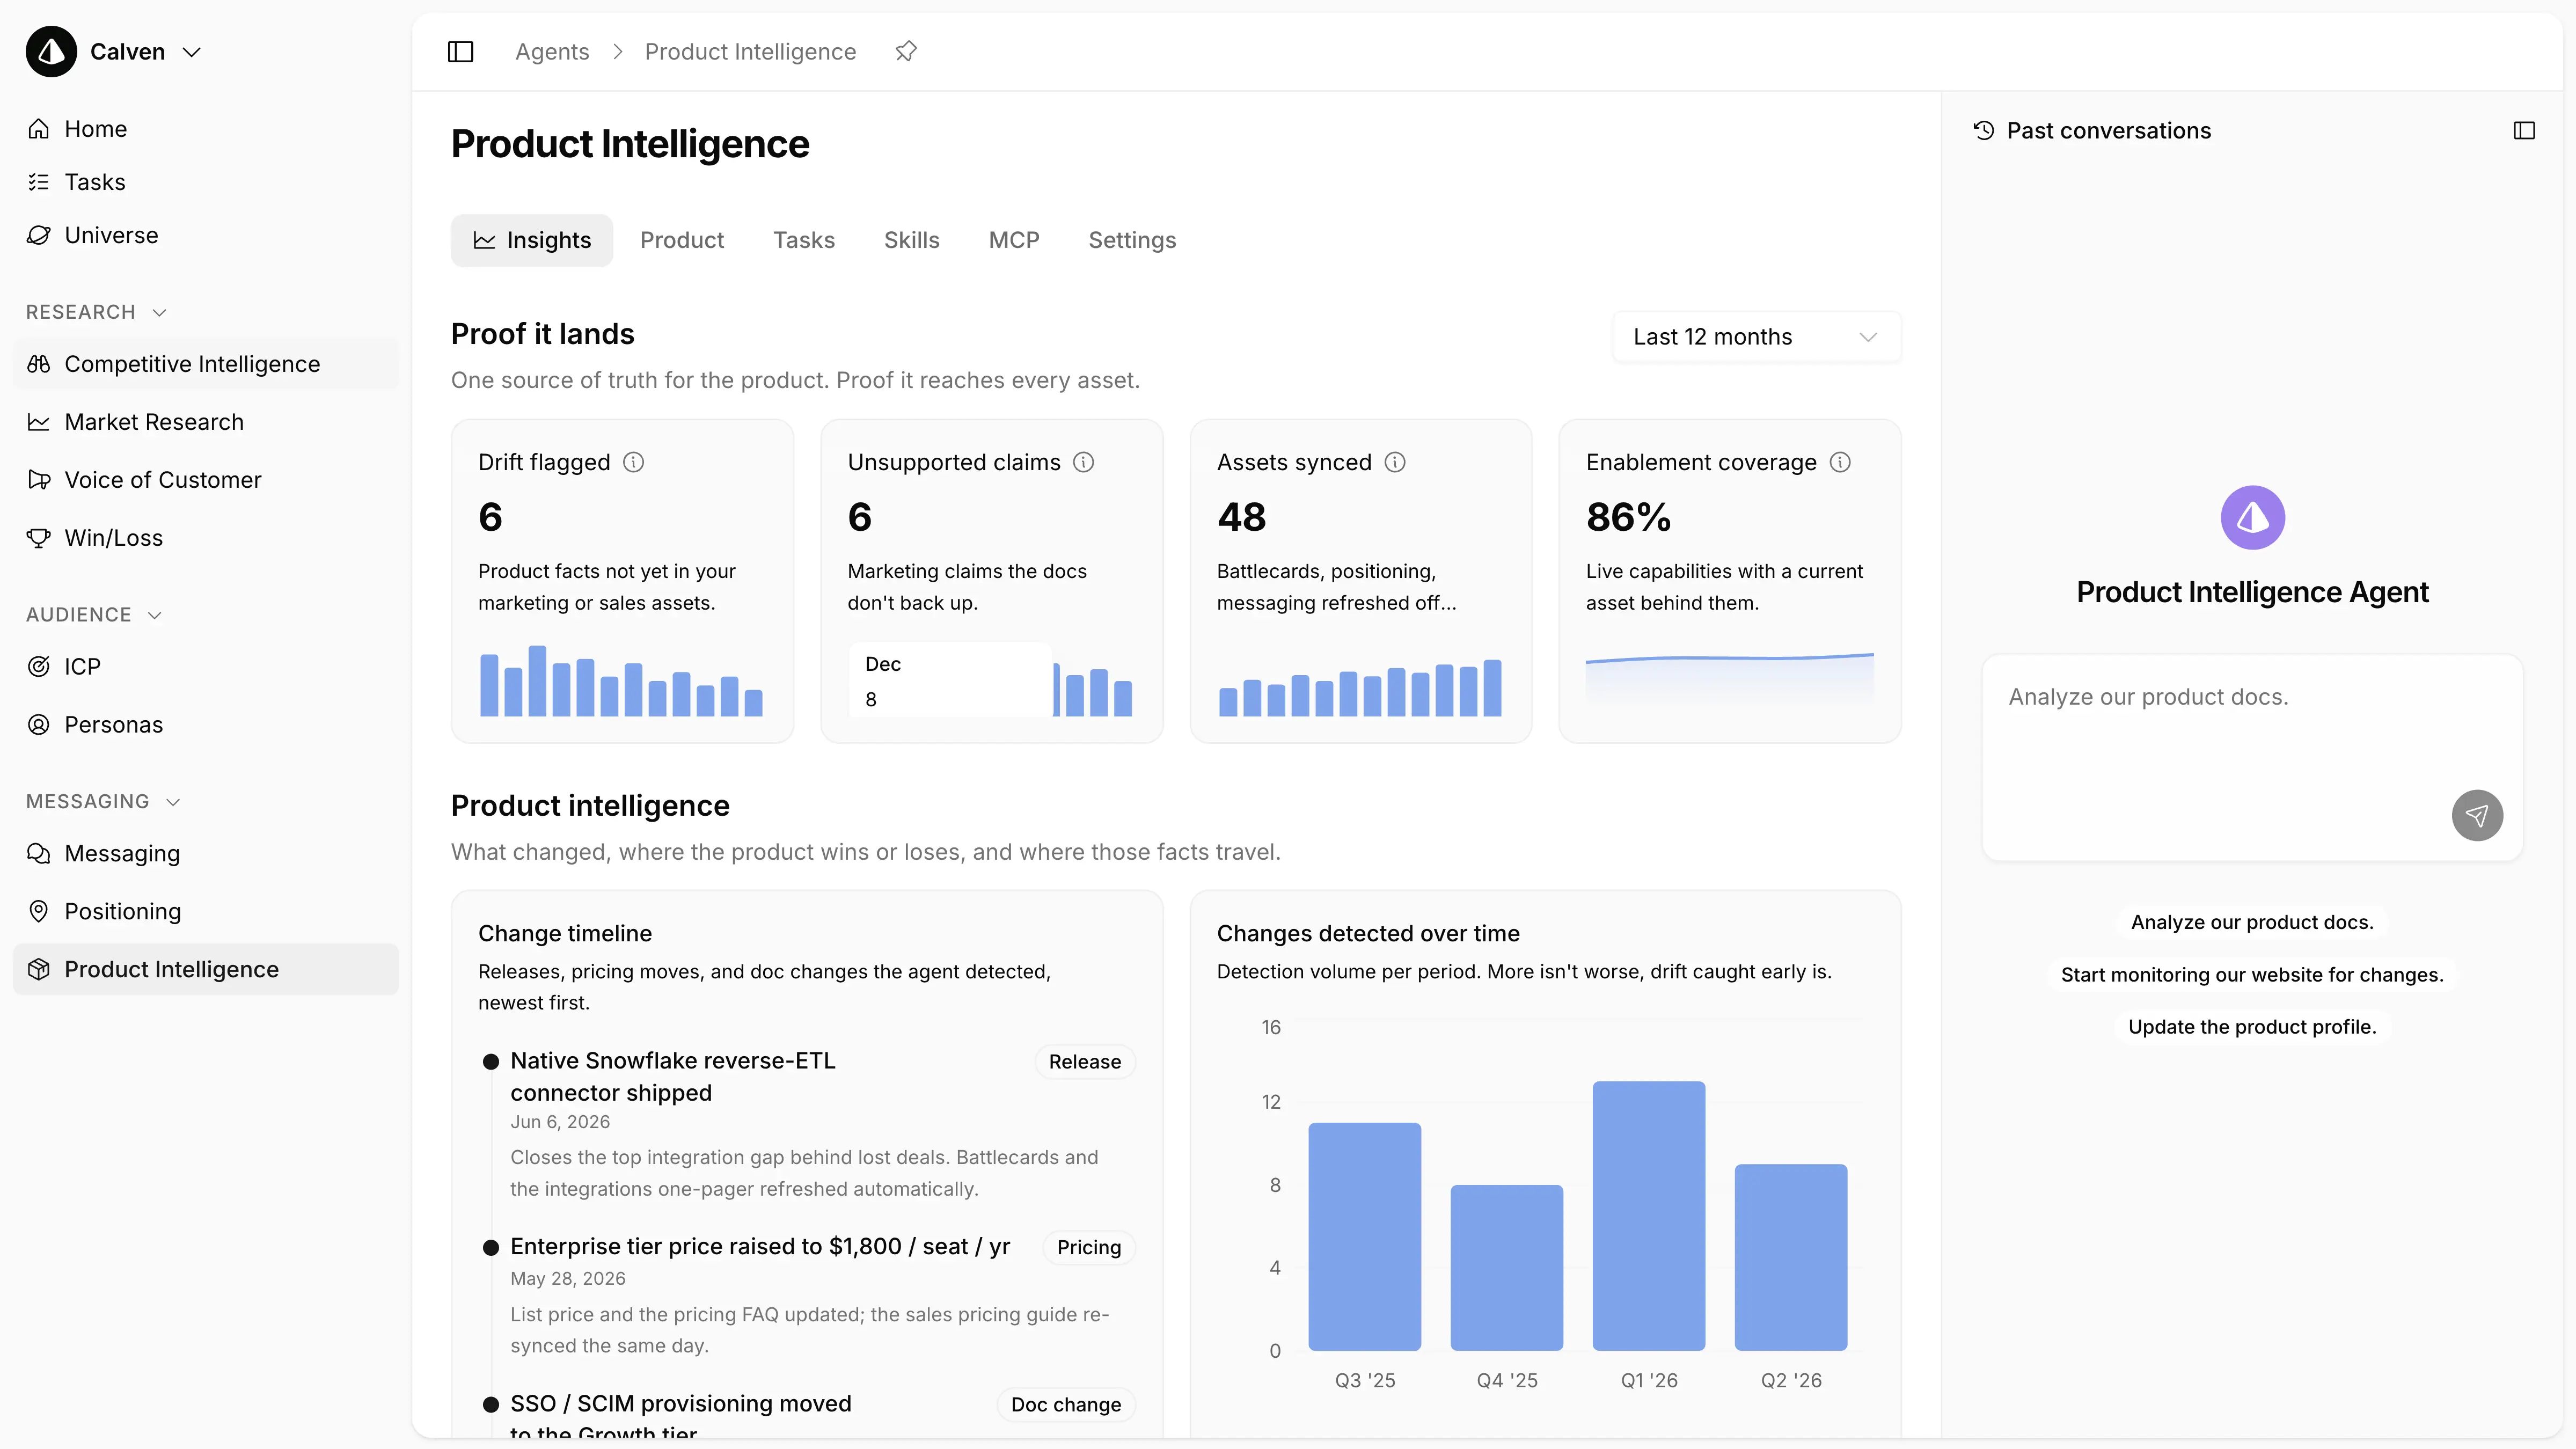This screenshot has height=1449, width=2576.
Task: Click the Enterprise tier price timeline dot
Action: pos(491,1248)
